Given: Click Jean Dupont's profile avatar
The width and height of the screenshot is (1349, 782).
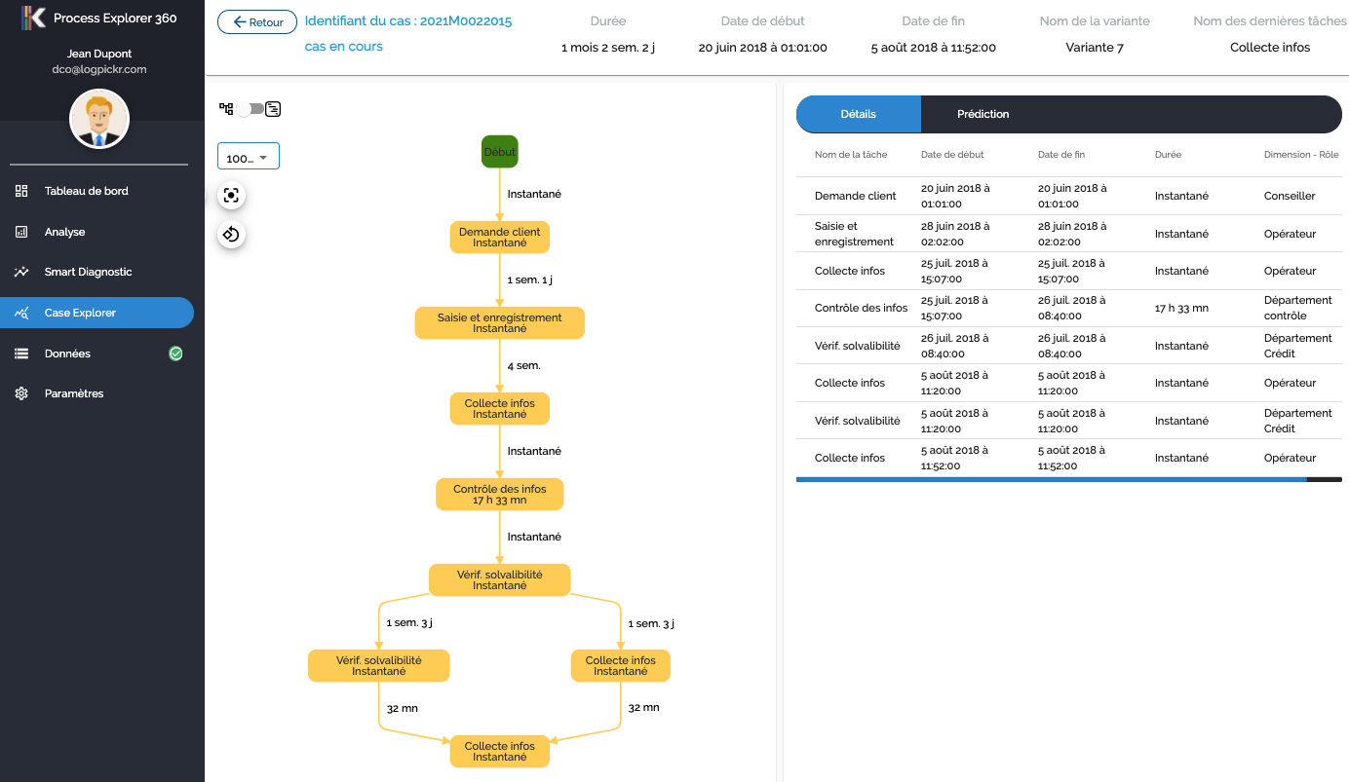Looking at the screenshot, I should [x=98, y=120].
